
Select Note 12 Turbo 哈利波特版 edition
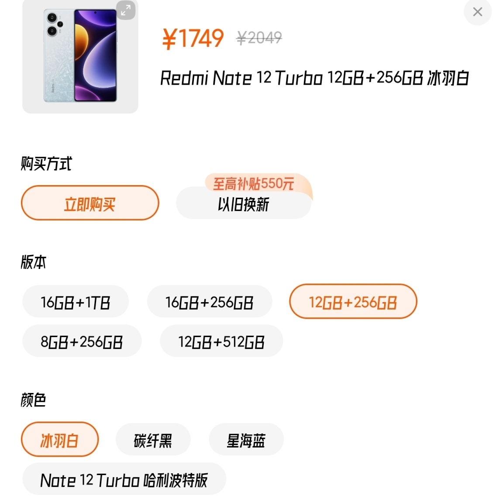click(124, 479)
